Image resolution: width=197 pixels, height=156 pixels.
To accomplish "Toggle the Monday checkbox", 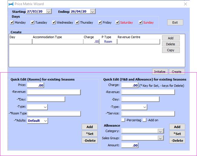I will click(12, 22).
